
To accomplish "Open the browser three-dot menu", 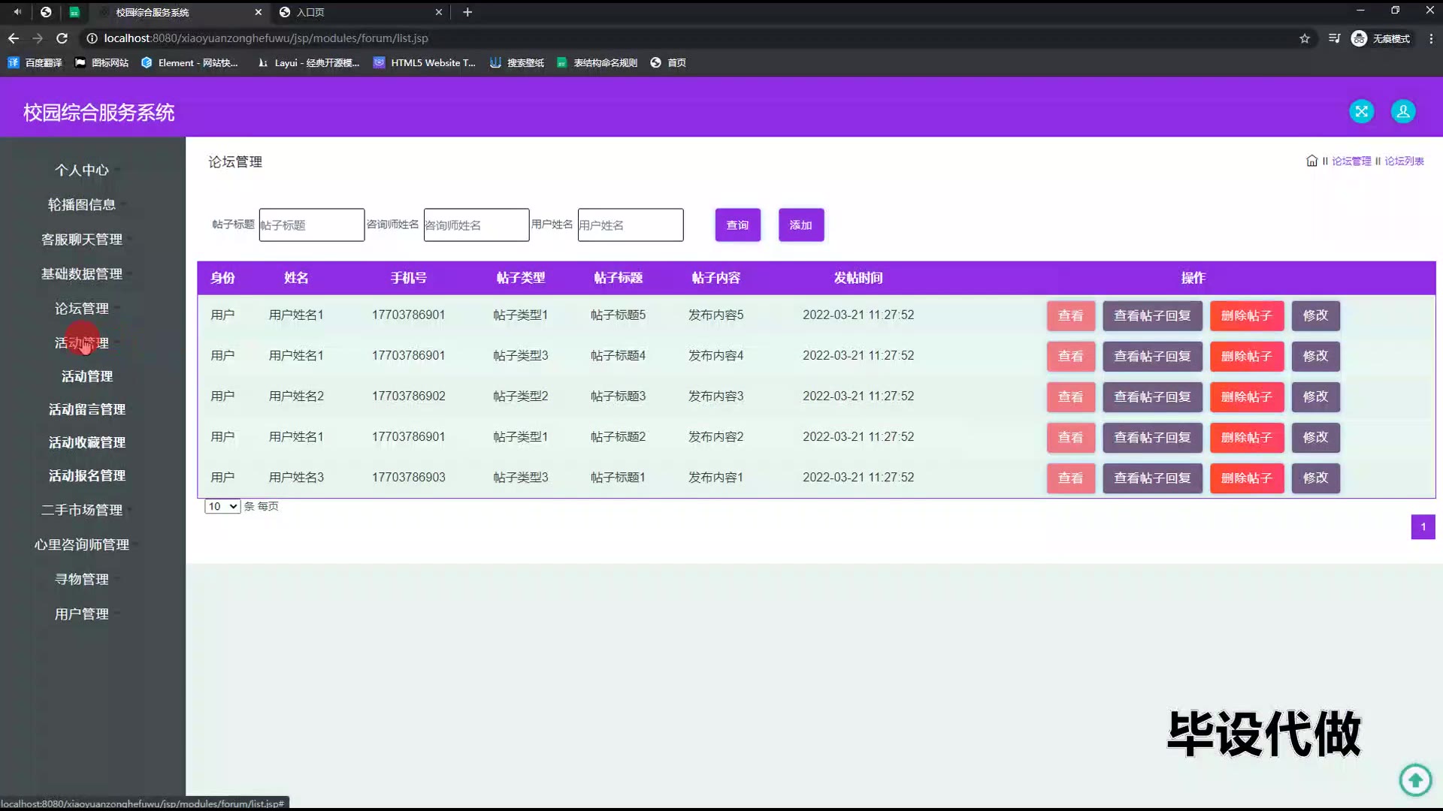I will coord(1430,38).
